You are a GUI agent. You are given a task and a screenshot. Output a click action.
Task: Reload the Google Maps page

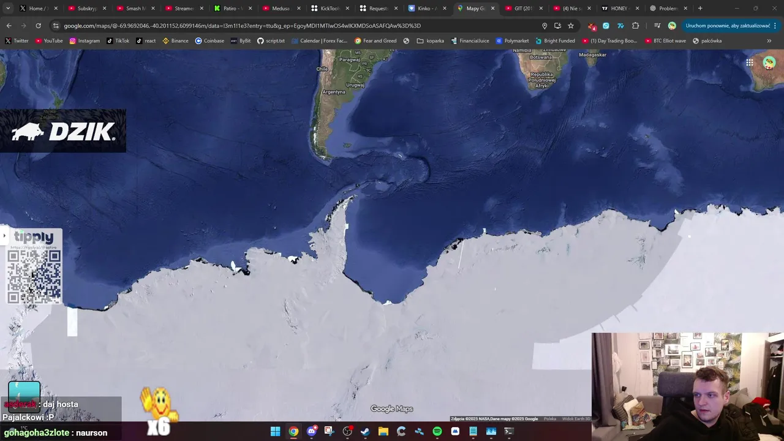(x=38, y=26)
